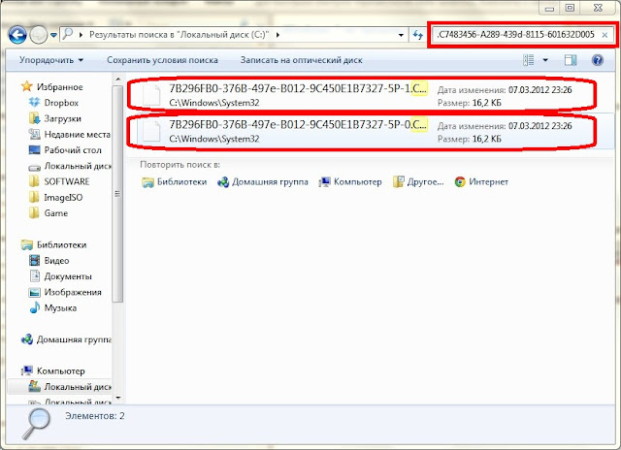Open the address bar history dropdown
Screen dimensions: 621x450
[401, 35]
